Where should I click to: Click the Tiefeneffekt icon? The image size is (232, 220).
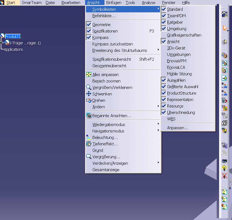[x=89, y=144]
